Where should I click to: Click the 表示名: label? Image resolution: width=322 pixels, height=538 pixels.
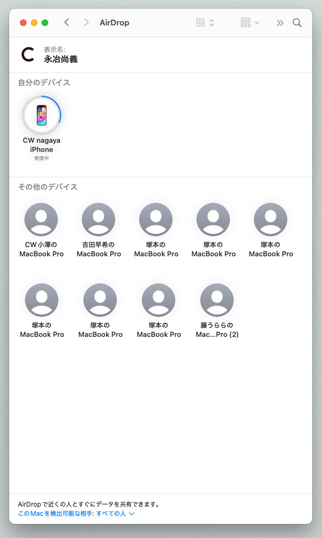[54, 50]
